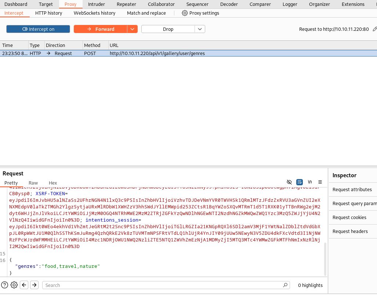The width and height of the screenshot is (377, 295).
Task: Open the Dashboard tab
Action: 16,4
